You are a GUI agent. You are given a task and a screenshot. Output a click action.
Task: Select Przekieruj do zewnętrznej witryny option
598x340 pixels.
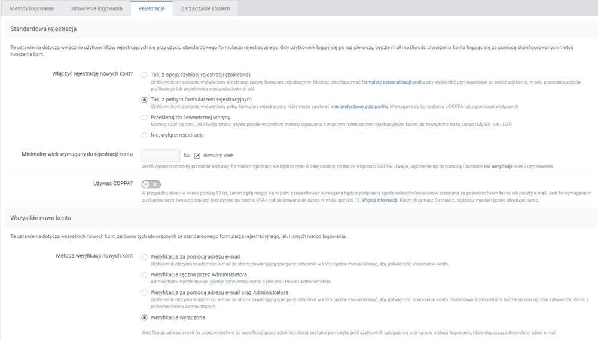point(144,118)
